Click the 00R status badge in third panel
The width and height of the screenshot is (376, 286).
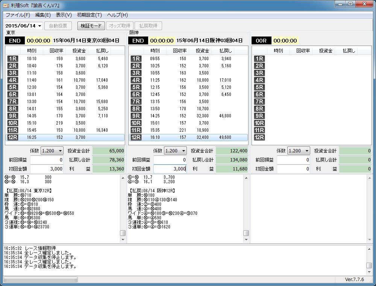pos(261,41)
